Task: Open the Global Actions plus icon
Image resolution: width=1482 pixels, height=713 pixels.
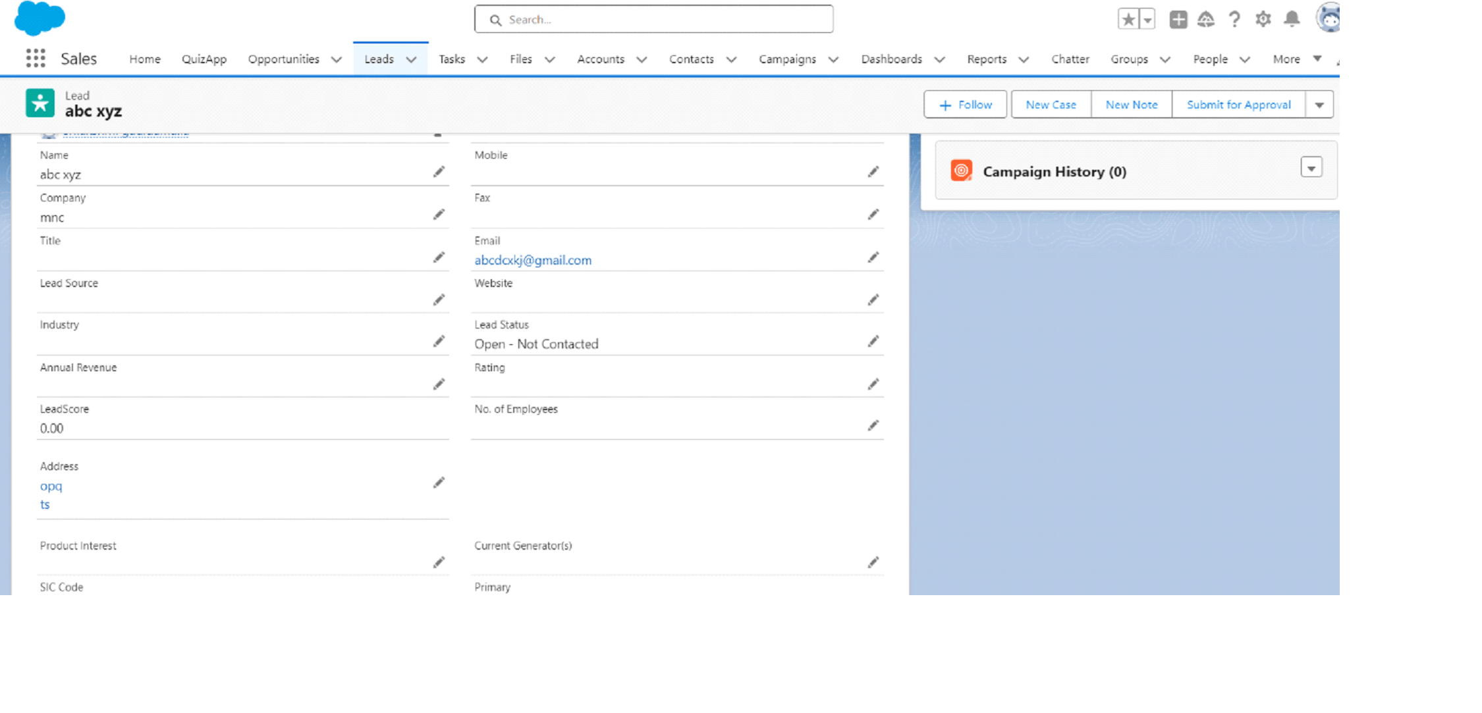Action: point(1178,20)
